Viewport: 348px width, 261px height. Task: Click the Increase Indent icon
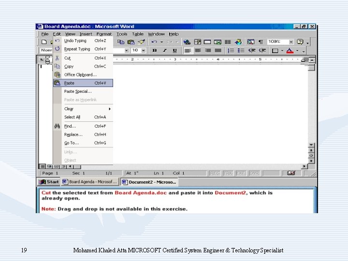(262, 51)
